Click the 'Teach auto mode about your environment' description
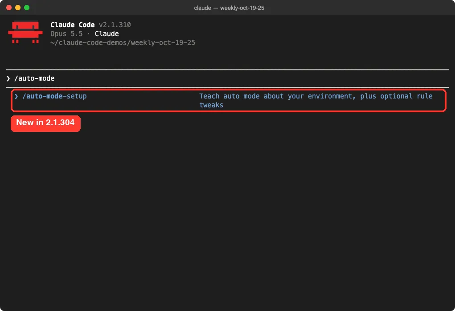455x311 pixels. tap(316, 100)
